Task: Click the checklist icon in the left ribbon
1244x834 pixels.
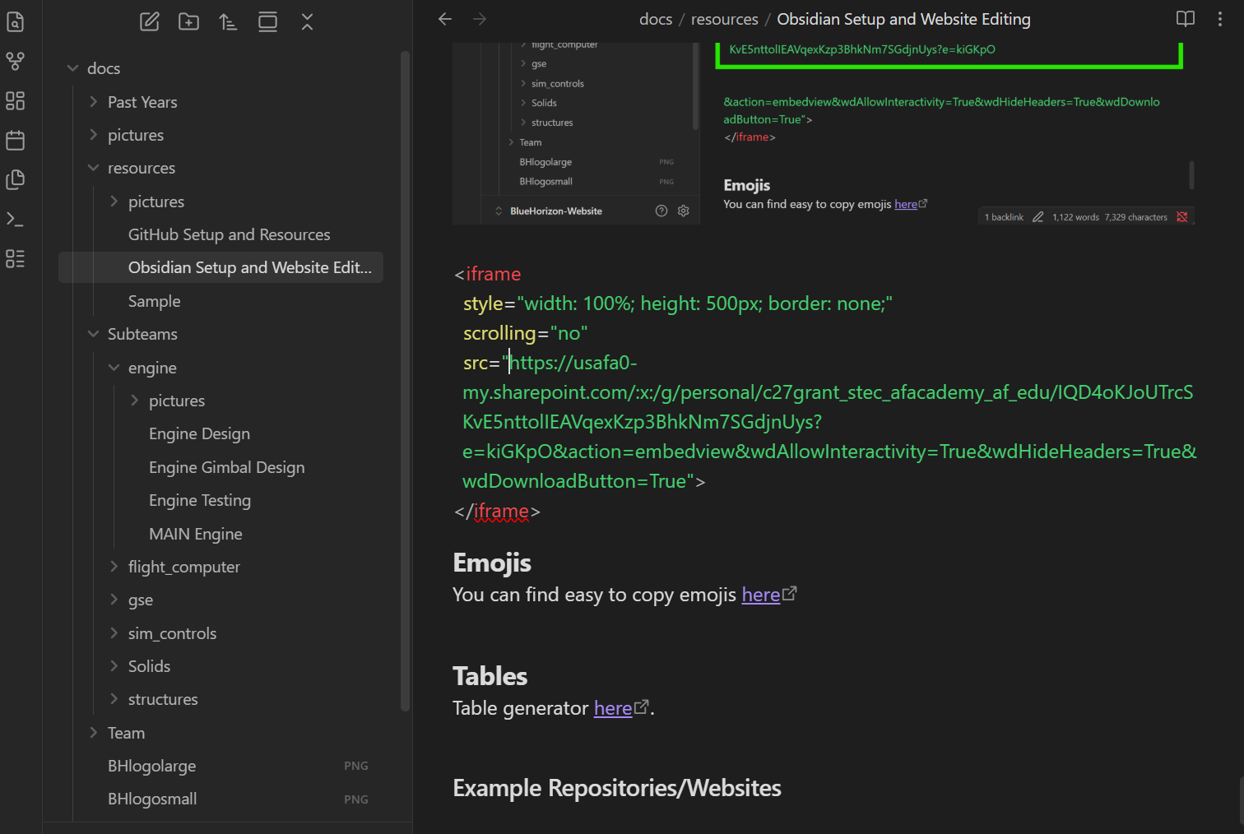Action: click(x=15, y=258)
